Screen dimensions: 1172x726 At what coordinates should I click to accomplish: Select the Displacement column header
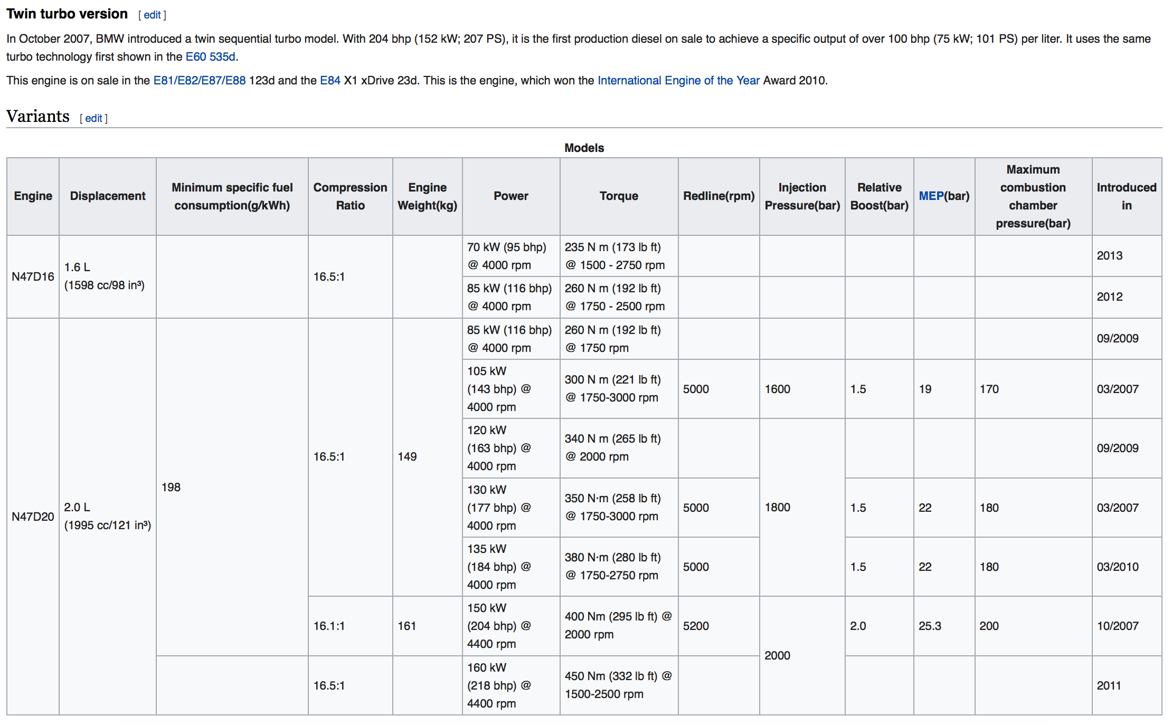point(108,196)
